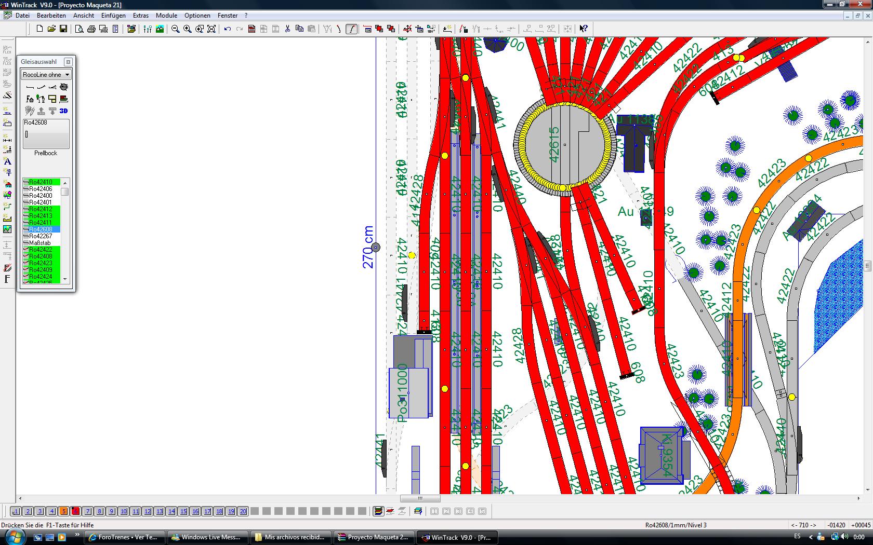The image size is (873, 545).
Task: Select the house insertion tool in the left toolbar
Action: point(7,184)
